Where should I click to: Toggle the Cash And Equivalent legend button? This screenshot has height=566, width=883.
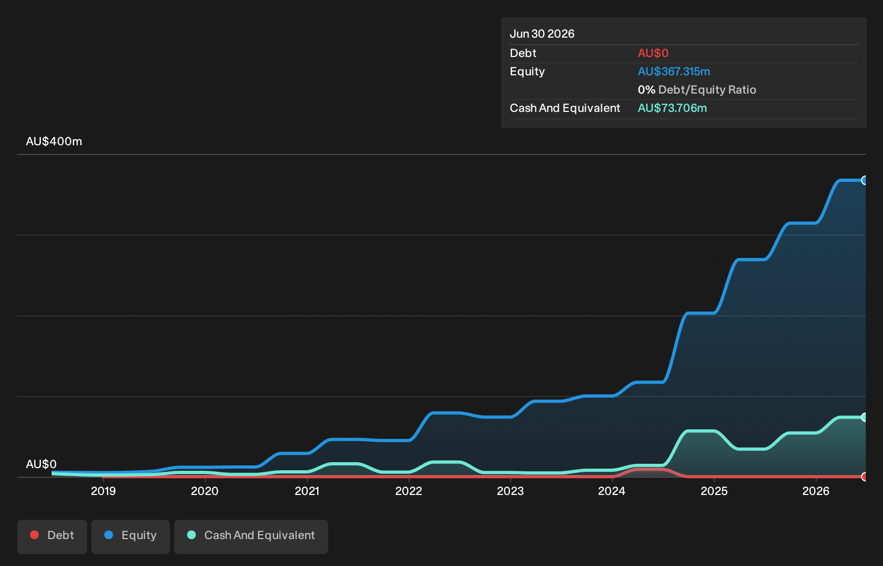tap(251, 536)
